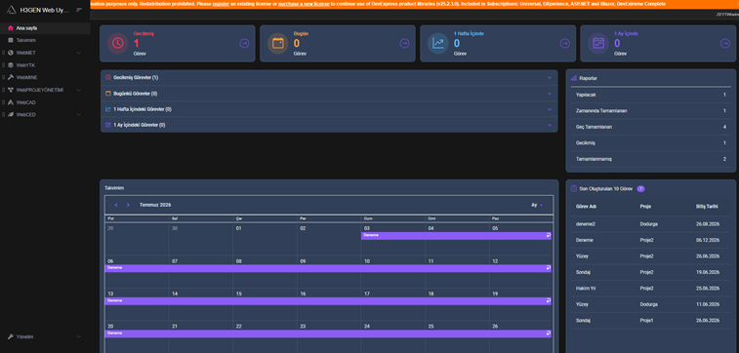Toggle the sidebar hamburger menu icon
739x353 pixels.
click(79, 10)
